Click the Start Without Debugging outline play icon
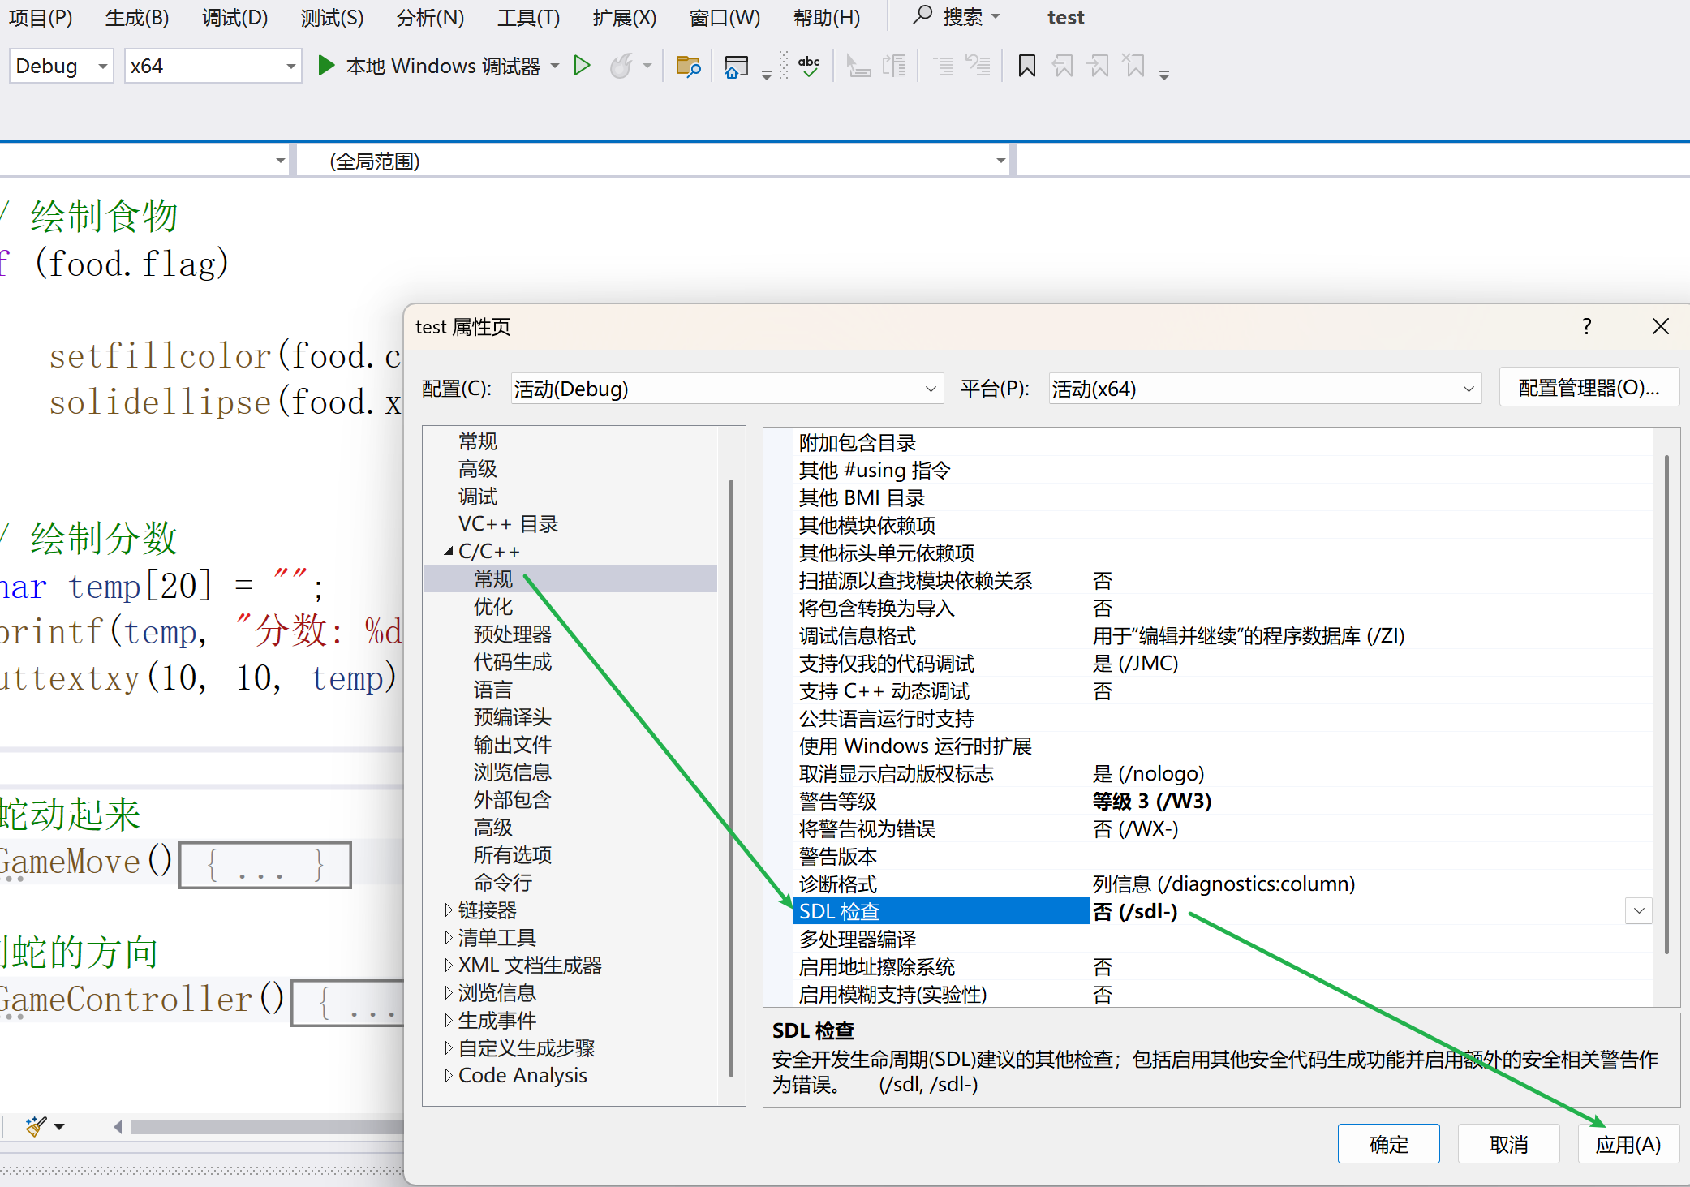The image size is (1690, 1187). (x=582, y=66)
